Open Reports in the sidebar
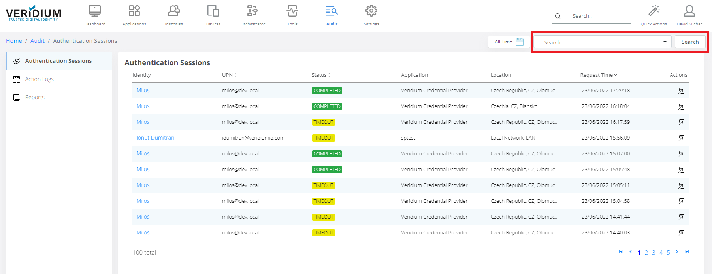Viewport: 712px width, 274px height. [x=35, y=97]
